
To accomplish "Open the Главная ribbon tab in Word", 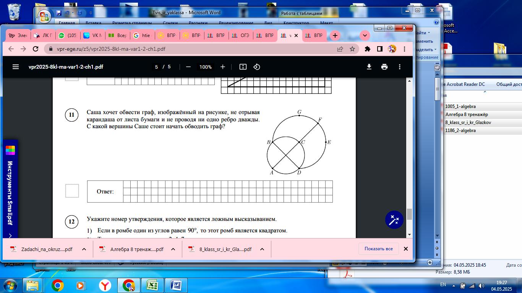I will click(67, 23).
